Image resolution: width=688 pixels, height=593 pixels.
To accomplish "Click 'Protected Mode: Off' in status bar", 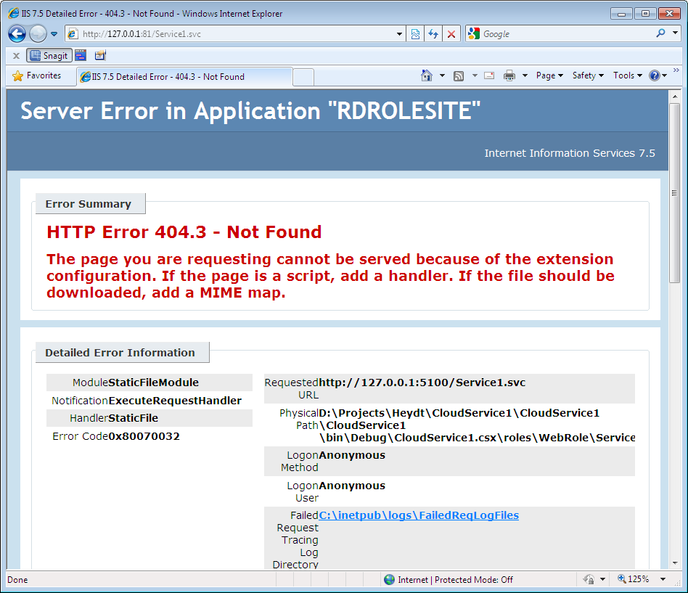I will (x=474, y=580).
